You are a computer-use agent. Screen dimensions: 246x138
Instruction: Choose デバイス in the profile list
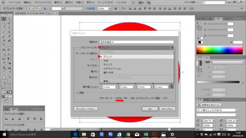(x=136, y=65)
